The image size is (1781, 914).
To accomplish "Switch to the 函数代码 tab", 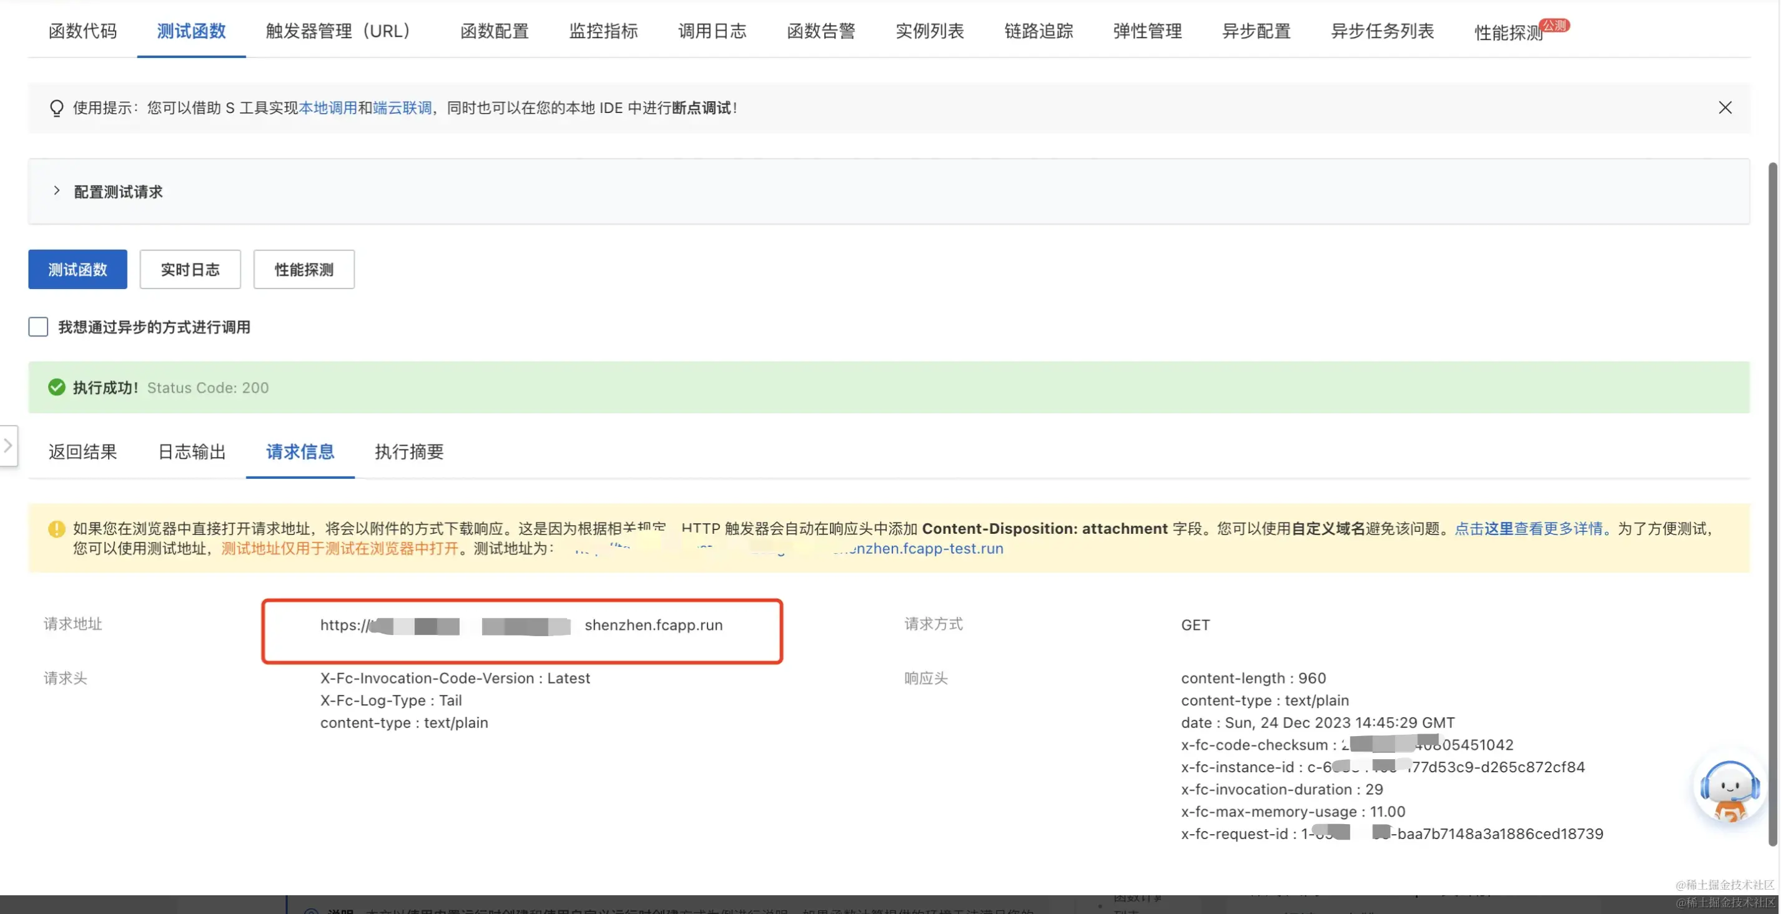I will click(82, 31).
